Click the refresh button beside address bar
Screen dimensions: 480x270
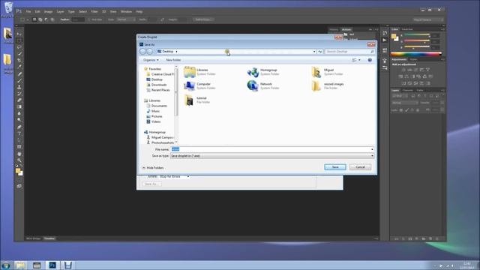pyautogui.click(x=320, y=52)
